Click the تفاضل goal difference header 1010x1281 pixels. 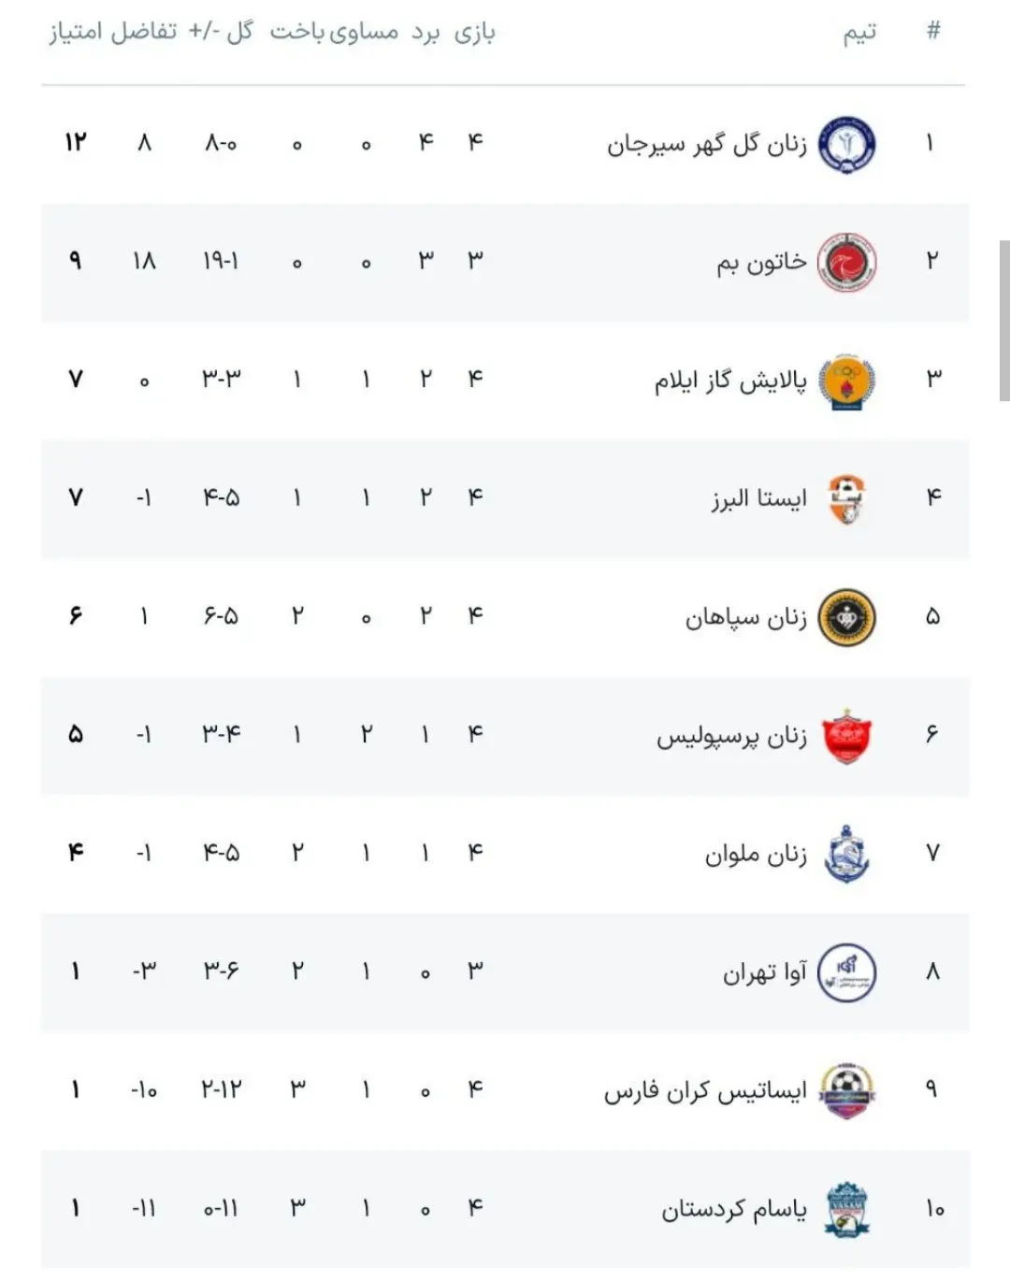tap(143, 32)
